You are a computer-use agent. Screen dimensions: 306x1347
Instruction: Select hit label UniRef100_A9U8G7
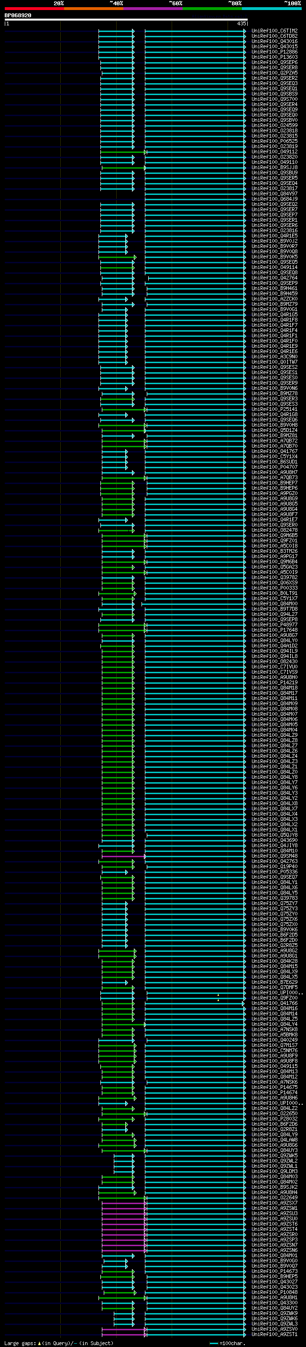pyautogui.click(x=274, y=636)
